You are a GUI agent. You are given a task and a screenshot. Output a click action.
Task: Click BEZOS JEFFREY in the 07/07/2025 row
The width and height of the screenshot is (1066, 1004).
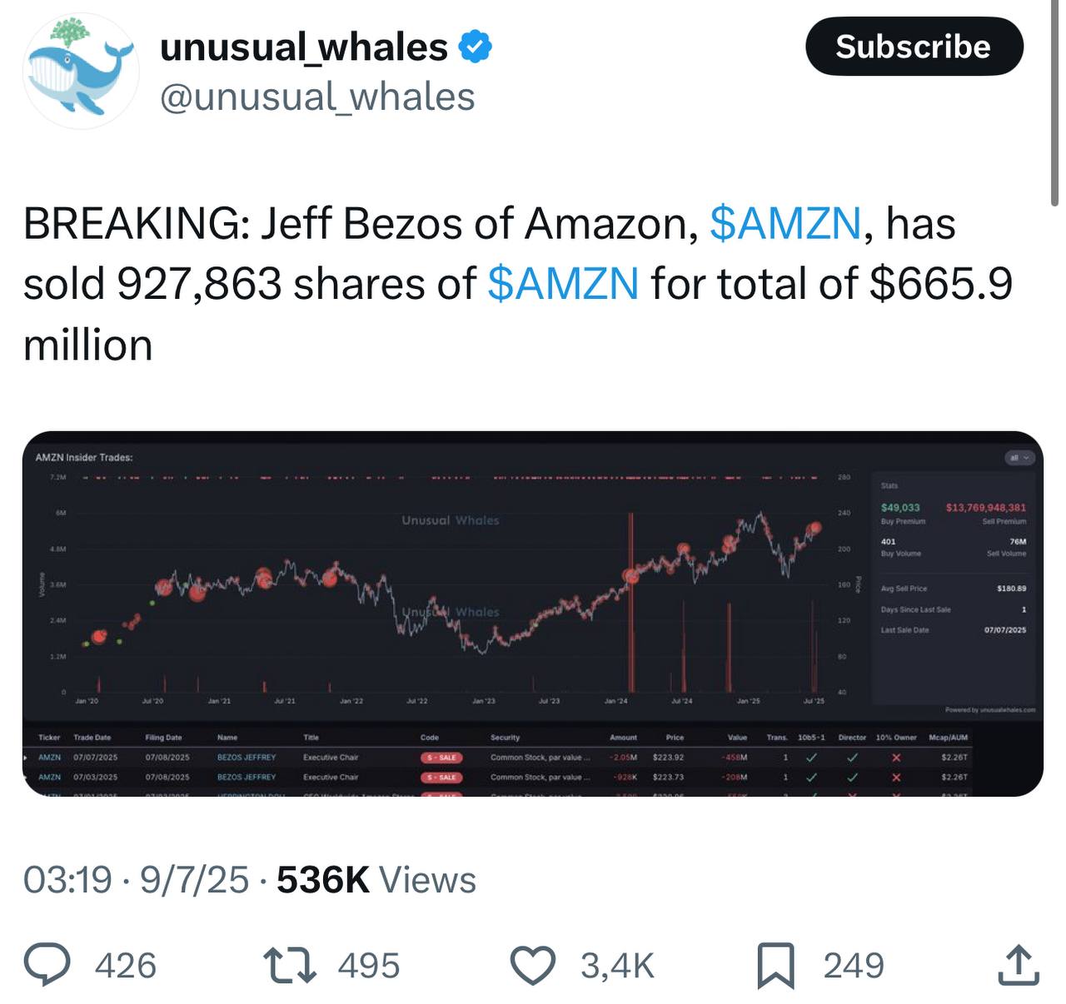coord(247,758)
